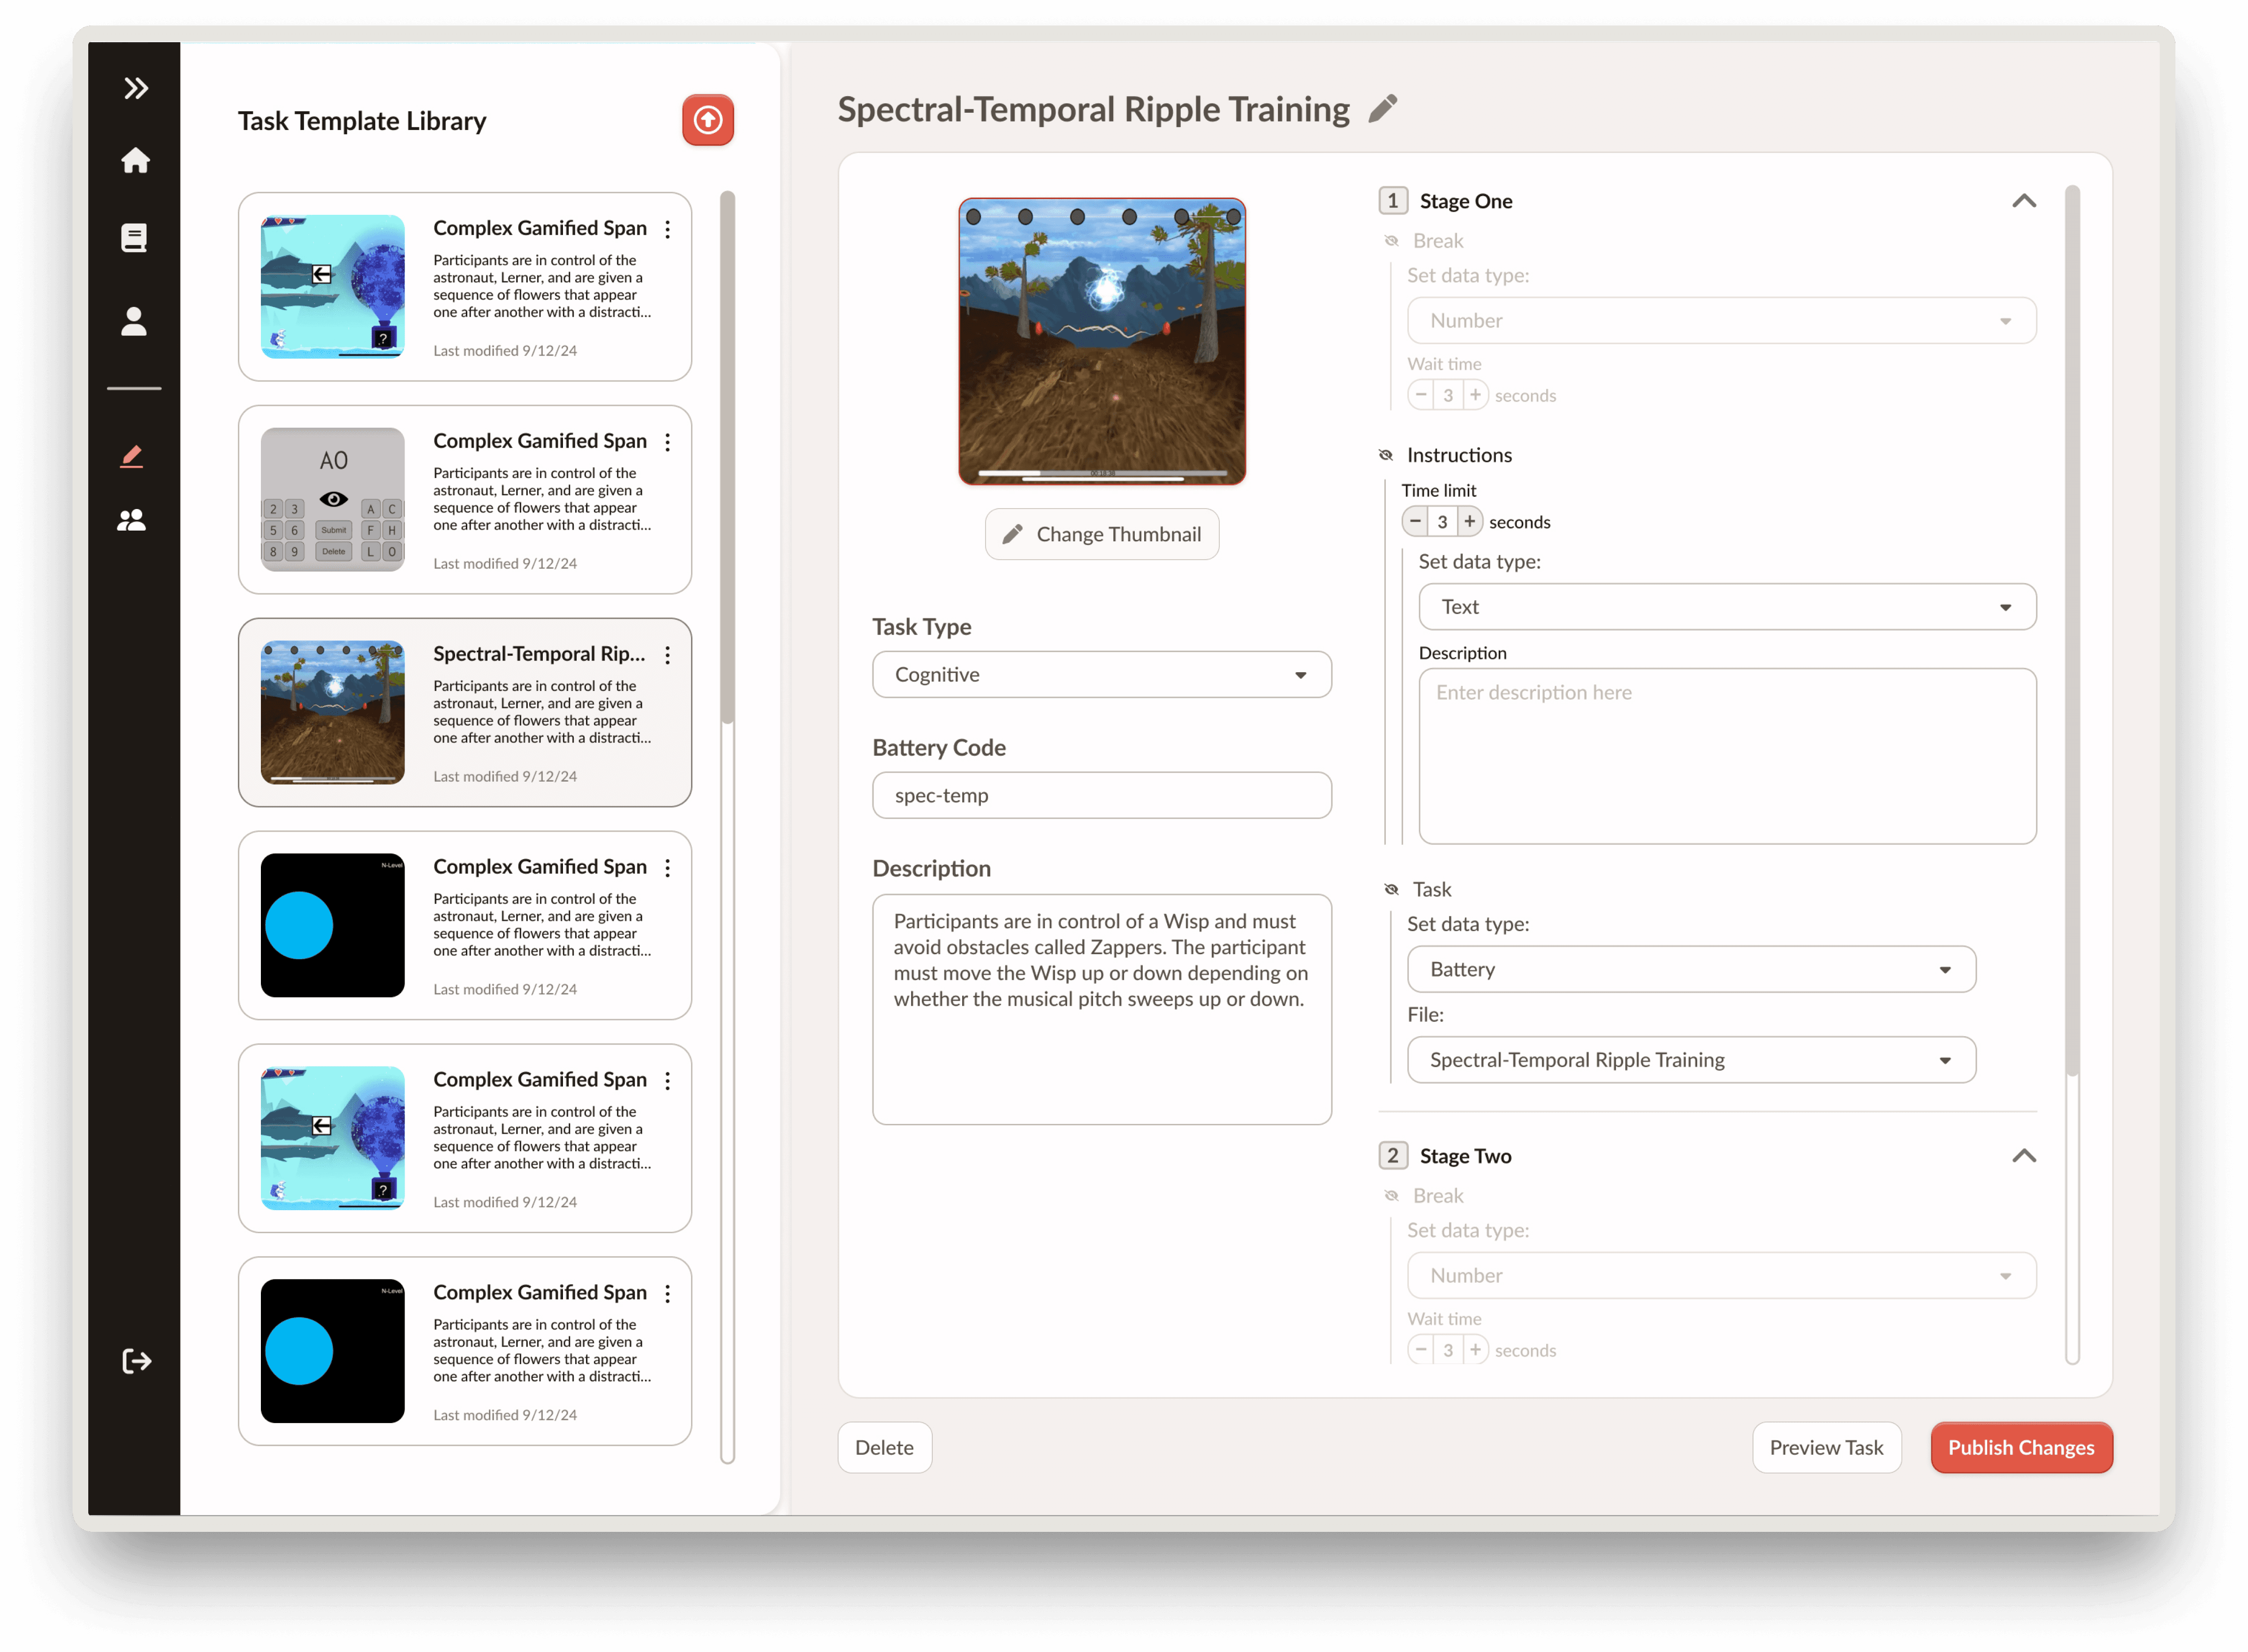Open options menu of first Complex Gamified Span

[x=667, y=229]
